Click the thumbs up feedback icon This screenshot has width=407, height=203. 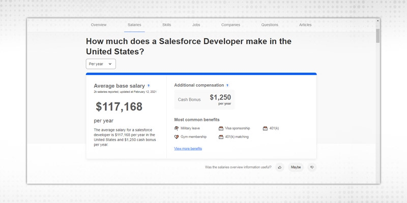click(279, 167)
